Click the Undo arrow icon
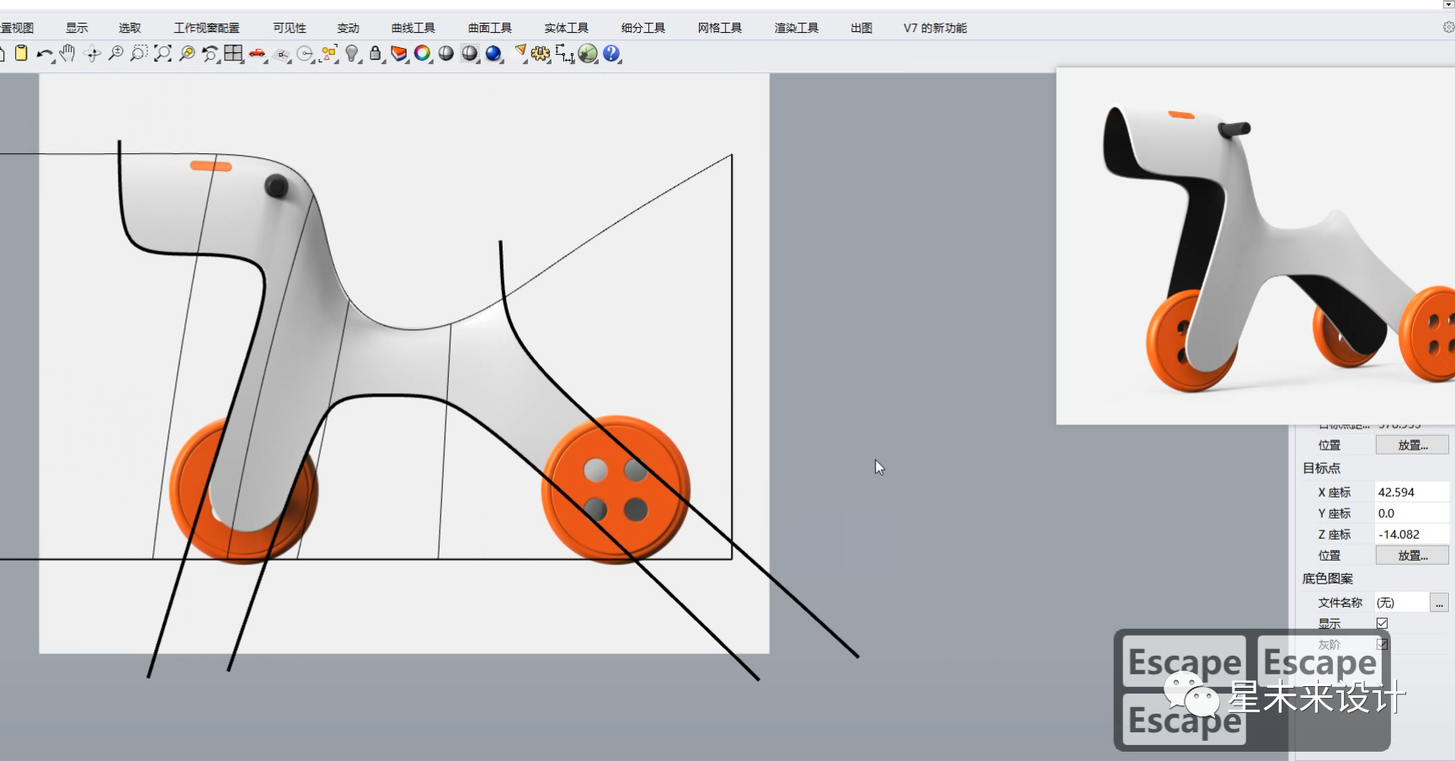Screen dimensions: 1455x761 coord(44,54)
